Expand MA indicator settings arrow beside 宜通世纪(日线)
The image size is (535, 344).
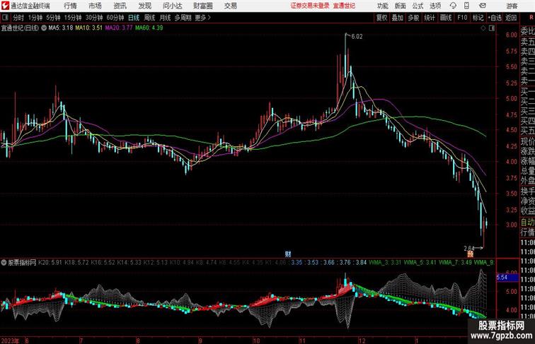pyautogui.click(x=44, y=28)
